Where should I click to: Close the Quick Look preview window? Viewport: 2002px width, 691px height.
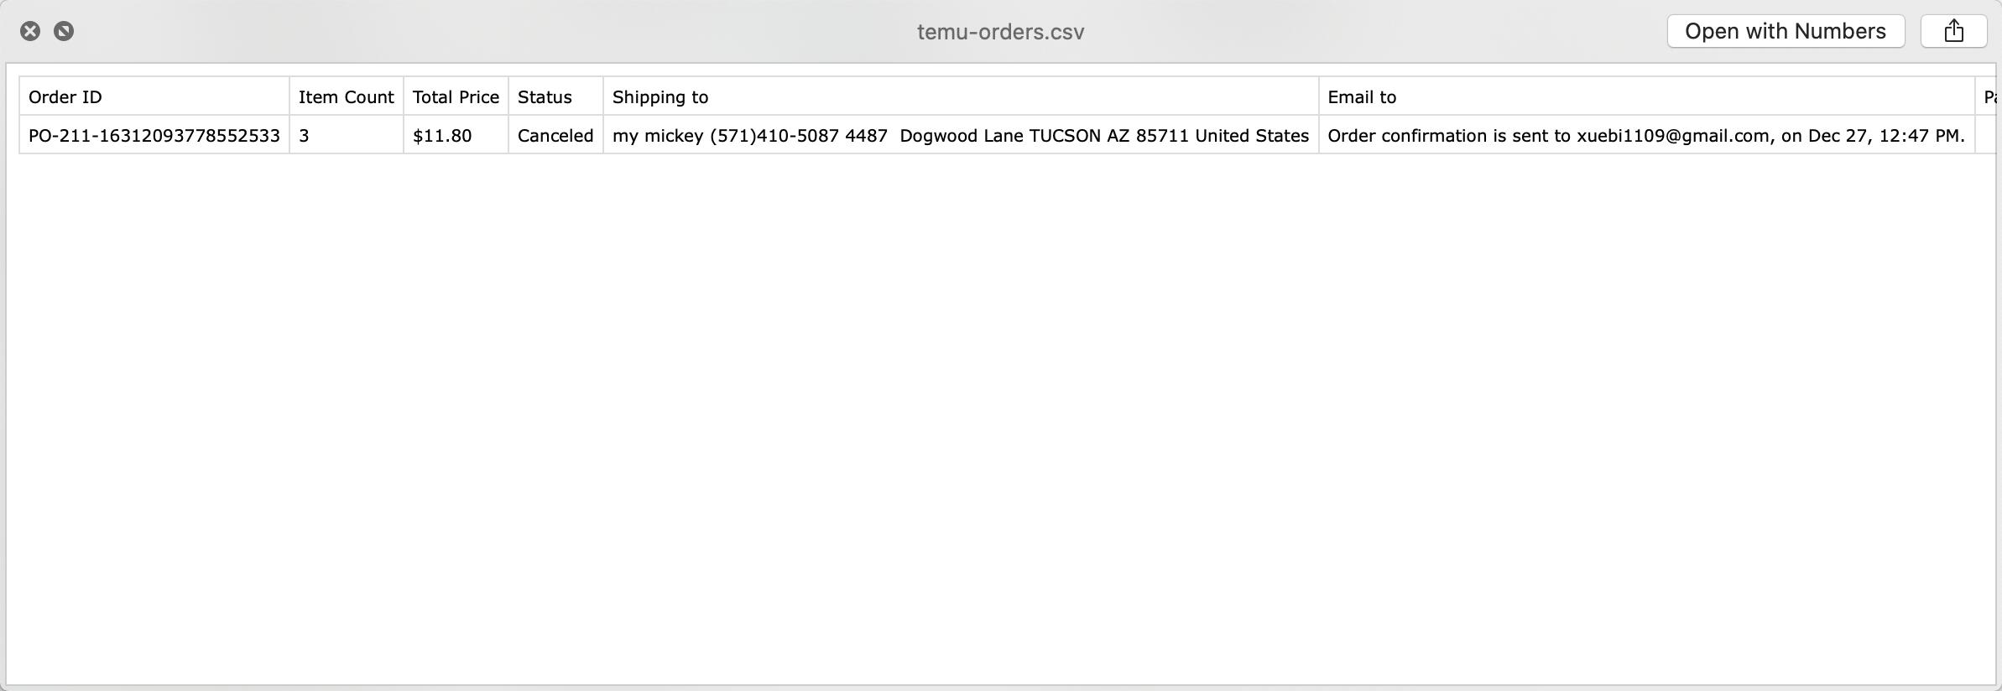coord(30,32)
